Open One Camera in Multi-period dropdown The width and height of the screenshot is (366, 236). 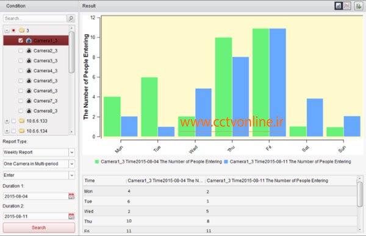[71, 164]
